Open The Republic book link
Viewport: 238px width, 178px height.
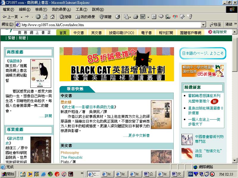72,158
